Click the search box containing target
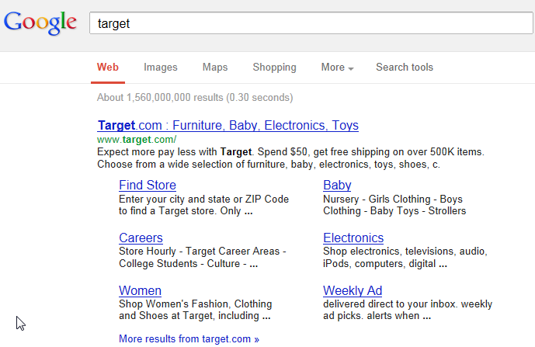The width and height of the screenshot is (535, 347). [311, 23]
